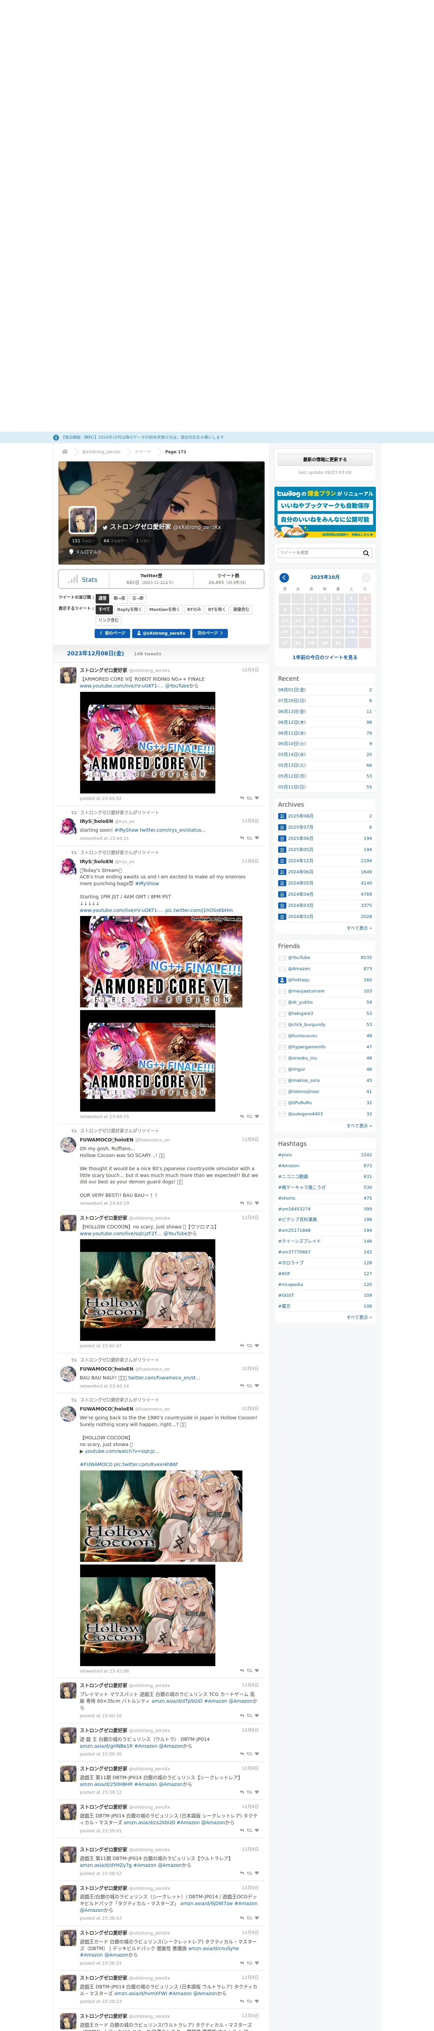This screenshot has height=2031, width=434.
Task: Enable the 画像含む filter
Action: 241,609
